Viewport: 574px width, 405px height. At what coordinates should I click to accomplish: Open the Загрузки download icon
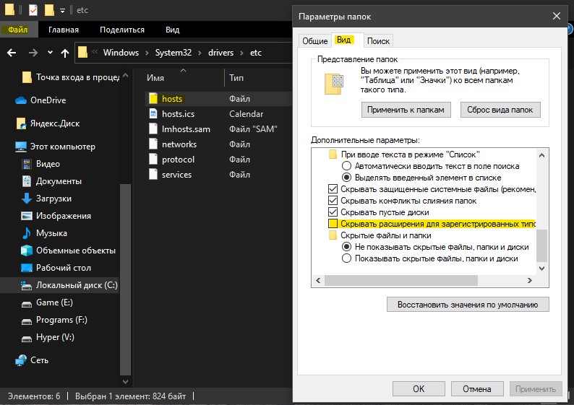pos(26,199)
